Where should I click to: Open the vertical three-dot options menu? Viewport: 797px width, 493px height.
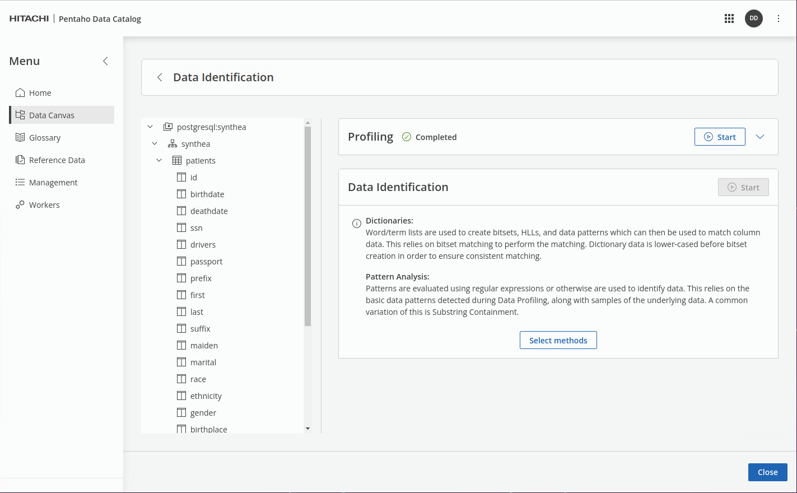[x=778, y=18]
